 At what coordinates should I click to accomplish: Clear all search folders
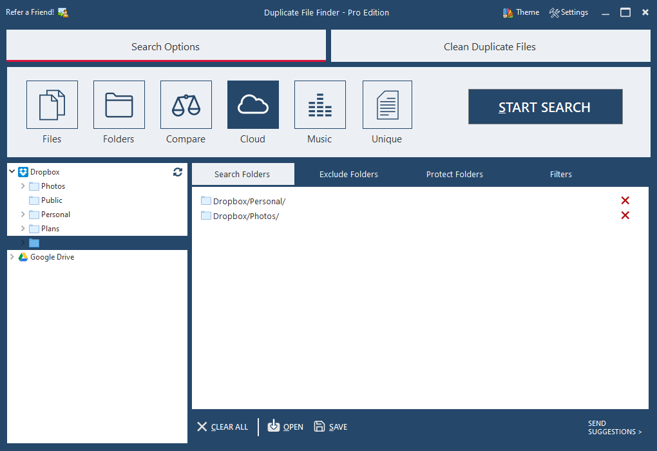[x=222, y=427]
